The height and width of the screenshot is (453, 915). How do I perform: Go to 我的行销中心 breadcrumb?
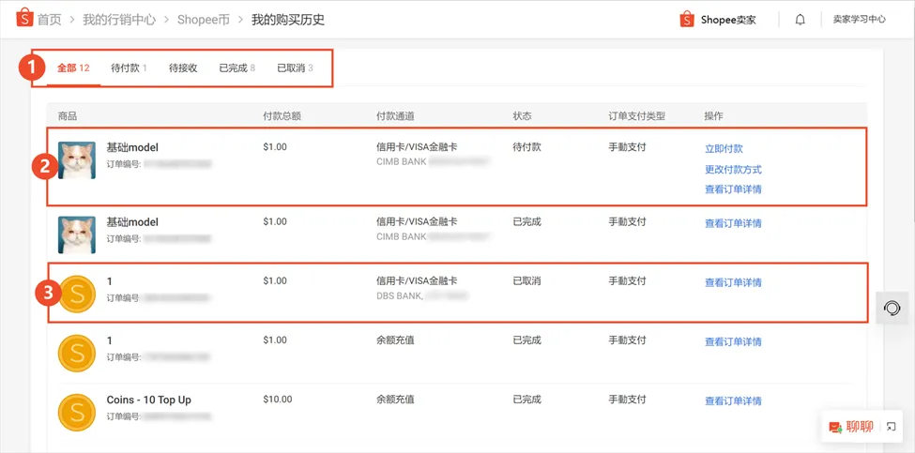(x=119, y=20)
